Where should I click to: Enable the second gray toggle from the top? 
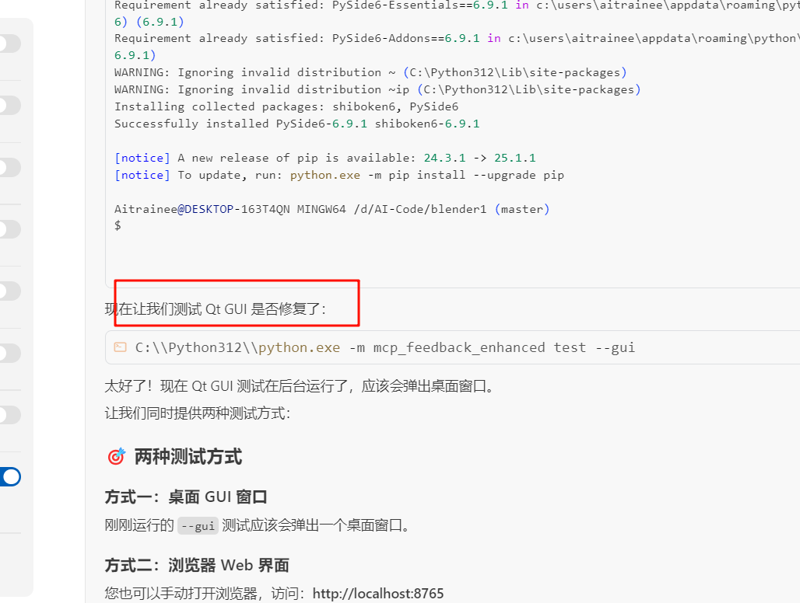(x=10, y=105)
